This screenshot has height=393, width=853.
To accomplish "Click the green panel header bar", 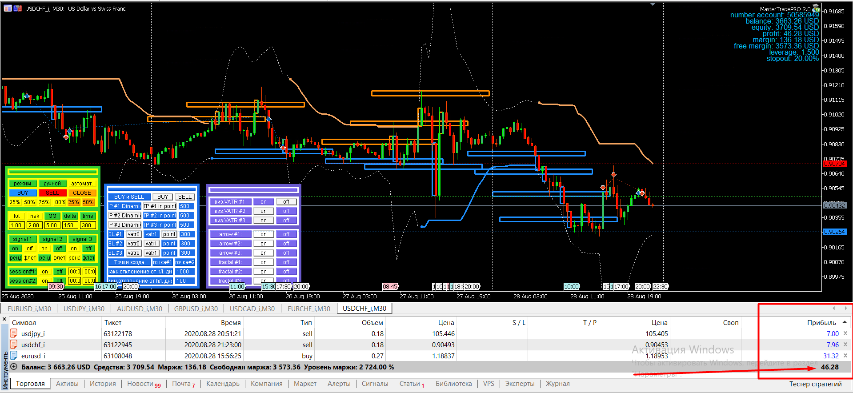I will [x=52, y=172].
